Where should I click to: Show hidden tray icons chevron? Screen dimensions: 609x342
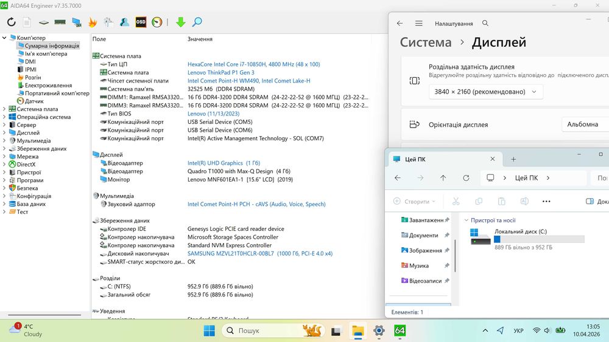(x=485, y=330)
